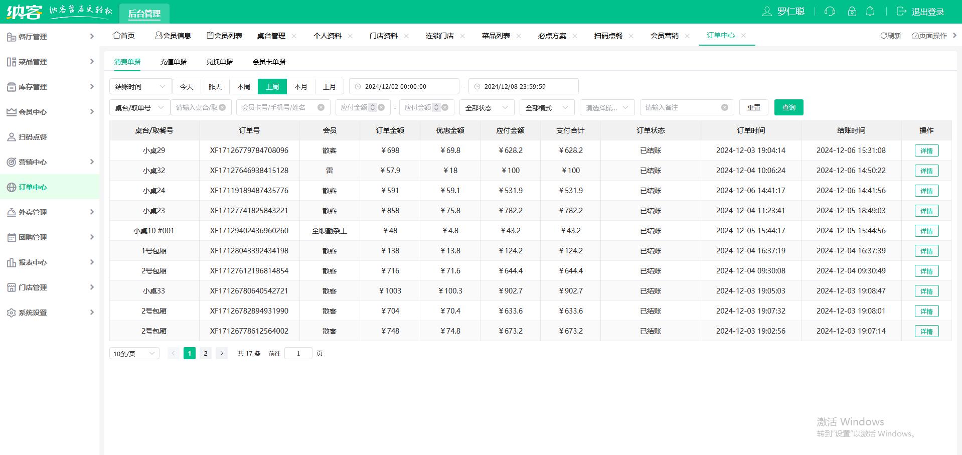This screenshot has height=455, width=962.
Task: Open 请选择操... dropdown
Action: coord(607,107)
